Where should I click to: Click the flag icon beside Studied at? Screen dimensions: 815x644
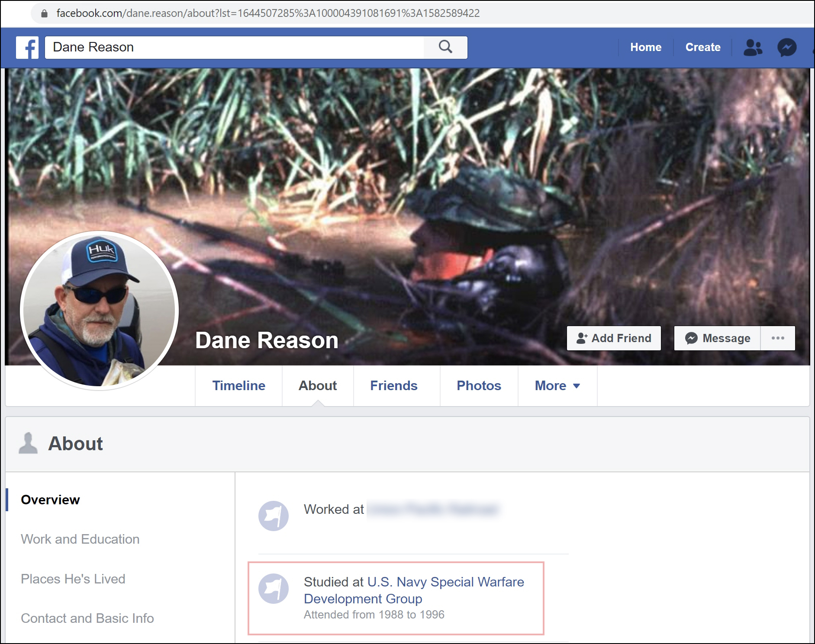point(274,588)
